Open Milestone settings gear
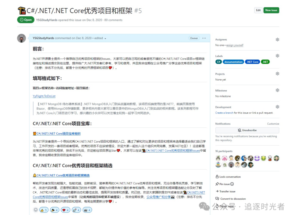This screenshot has height=215, width=299. [278, 90]
